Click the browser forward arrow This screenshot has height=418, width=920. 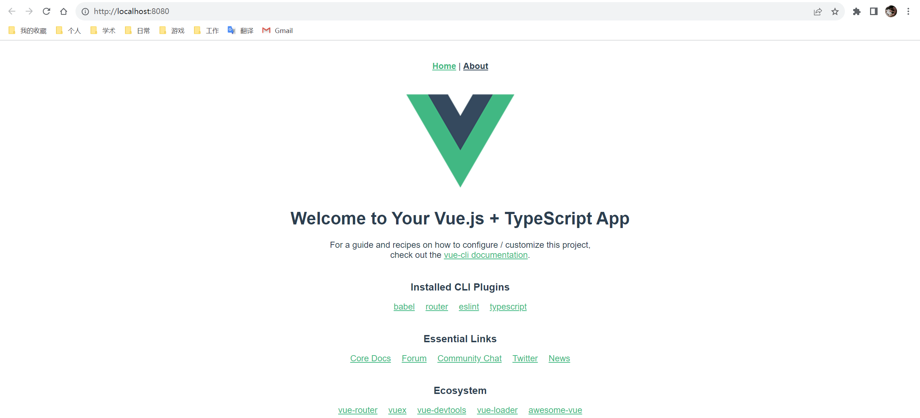pos(29,11)
